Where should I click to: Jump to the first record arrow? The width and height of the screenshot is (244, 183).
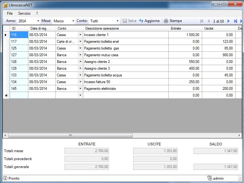point(202,21)
